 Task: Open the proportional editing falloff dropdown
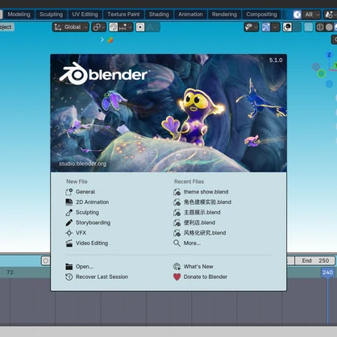152,27
